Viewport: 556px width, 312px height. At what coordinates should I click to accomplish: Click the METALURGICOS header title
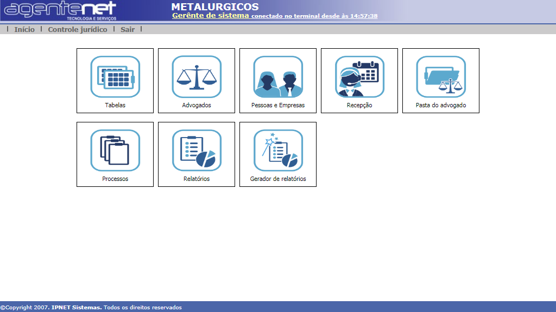(215, 6)
